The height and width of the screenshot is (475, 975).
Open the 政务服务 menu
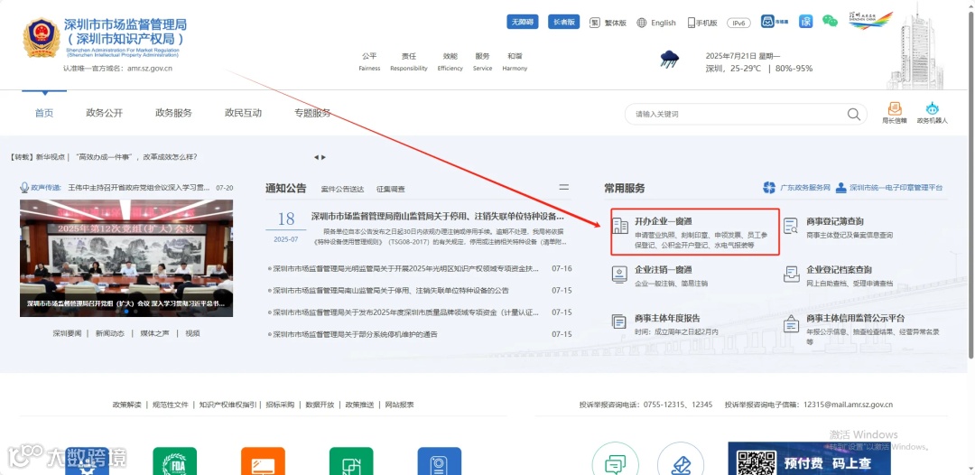pyautogui.click(x=173, y=113)
